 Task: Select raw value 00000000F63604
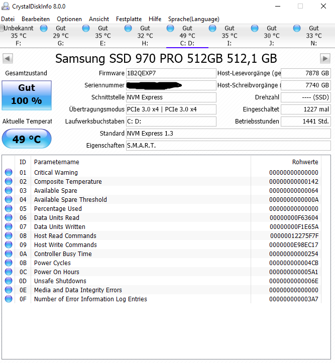pyautogui.click(x=294, y=217)
